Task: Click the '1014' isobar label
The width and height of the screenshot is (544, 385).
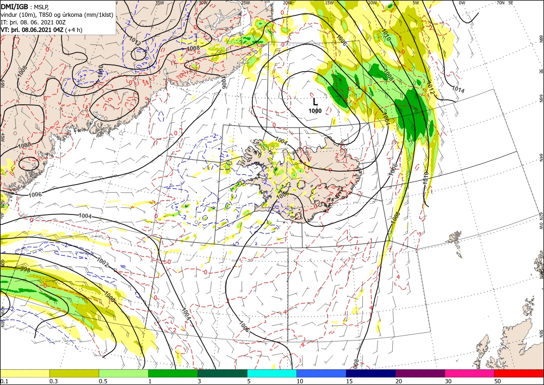Action: coord(458,89)
